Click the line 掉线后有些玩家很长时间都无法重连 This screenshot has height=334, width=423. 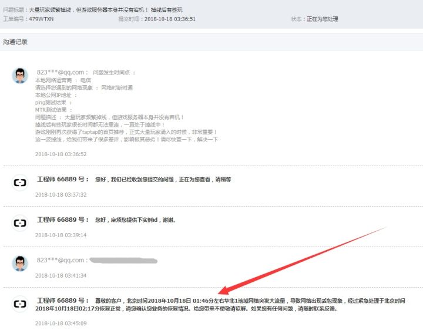pos(100,124)
